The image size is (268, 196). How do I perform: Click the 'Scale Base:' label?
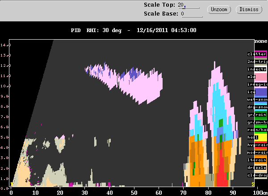coord(161,14)
